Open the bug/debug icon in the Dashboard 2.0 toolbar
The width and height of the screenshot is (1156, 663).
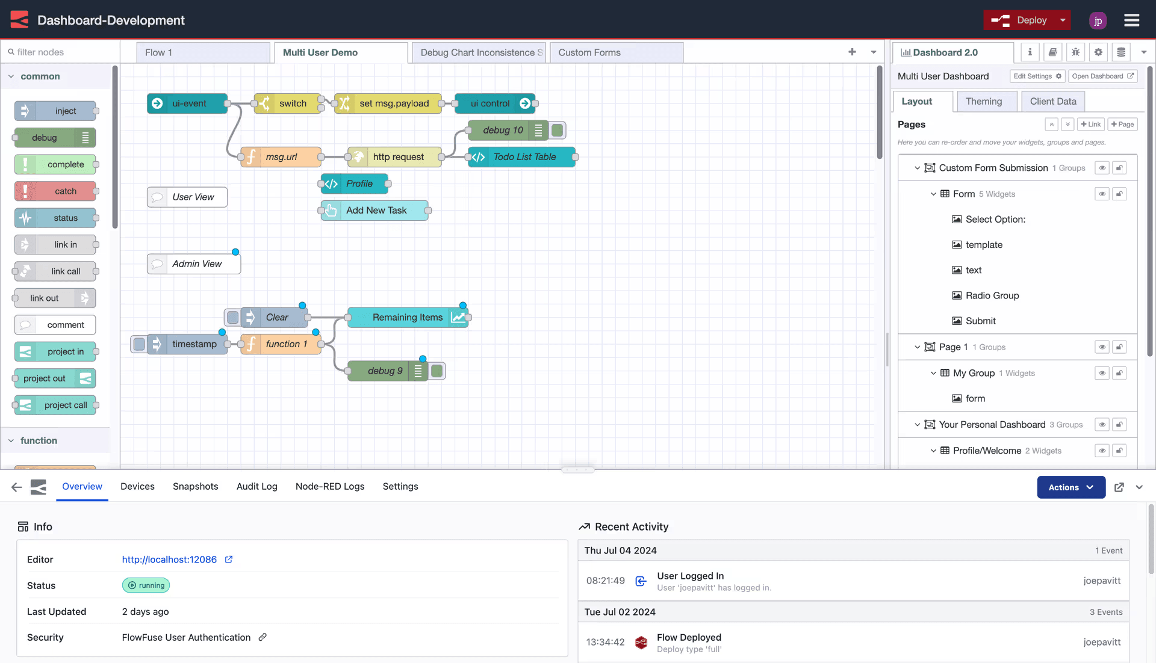pos(1075,52)
